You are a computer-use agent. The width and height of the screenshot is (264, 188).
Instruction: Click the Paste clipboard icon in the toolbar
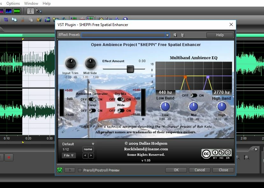coord(31,20)
